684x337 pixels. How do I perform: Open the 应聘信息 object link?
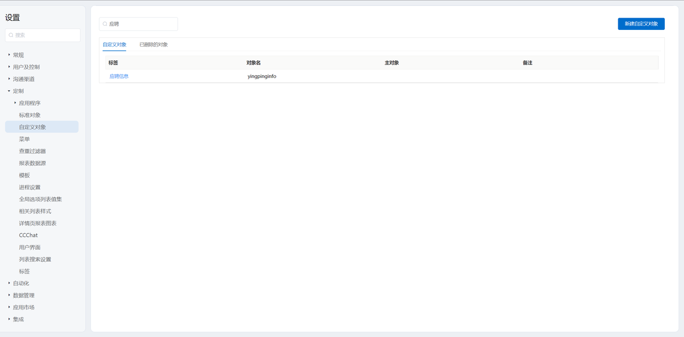coord(119,76)
